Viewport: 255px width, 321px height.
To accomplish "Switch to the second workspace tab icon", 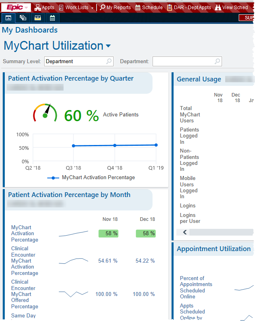I will [23, 18].
